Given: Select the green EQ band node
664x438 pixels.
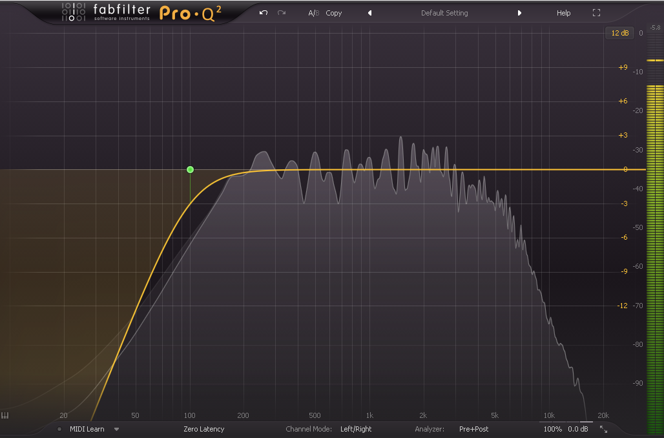Looking at the screenshot, I should 190,169.
